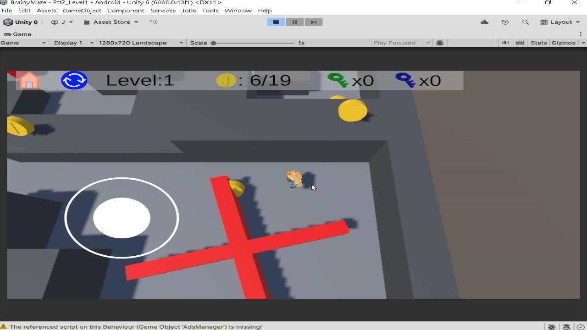Open the version control branch icon
This screenshot has height=330, width=587.
[153, 22]
